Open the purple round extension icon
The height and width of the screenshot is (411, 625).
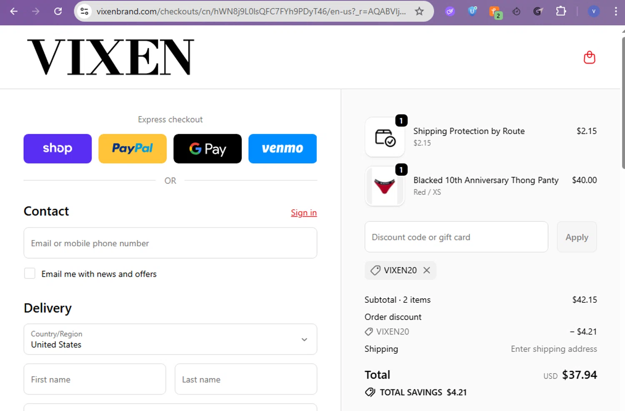pos(450,11)
